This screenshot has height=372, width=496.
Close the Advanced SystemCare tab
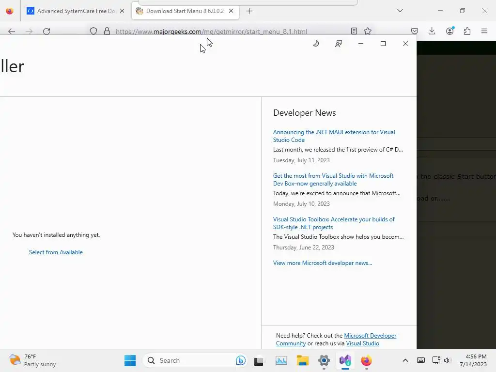tap(122, 11)
